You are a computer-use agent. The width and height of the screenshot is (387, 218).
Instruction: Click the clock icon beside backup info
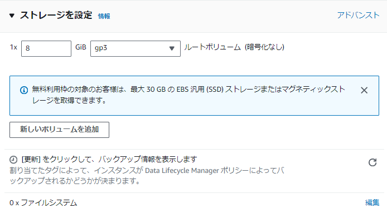(x=13, y=160)
